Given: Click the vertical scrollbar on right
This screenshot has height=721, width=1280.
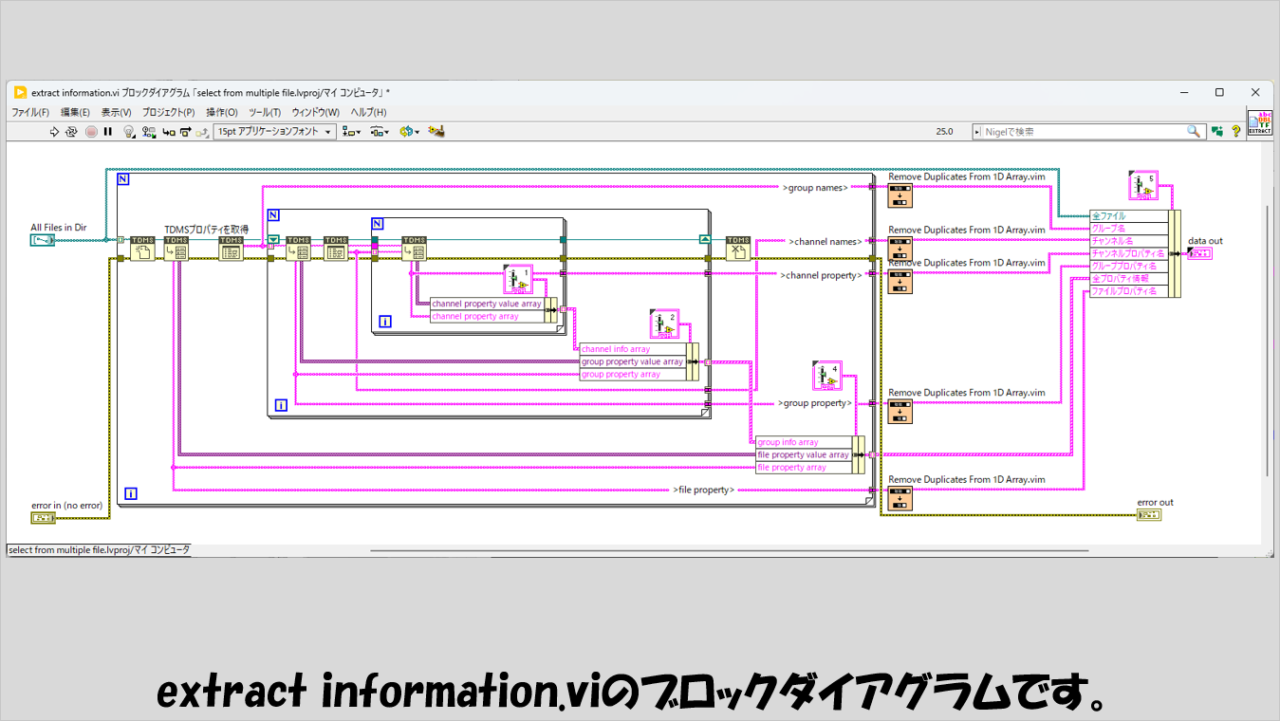Looking at the screenshot, I should click(x=1268, y=332).
